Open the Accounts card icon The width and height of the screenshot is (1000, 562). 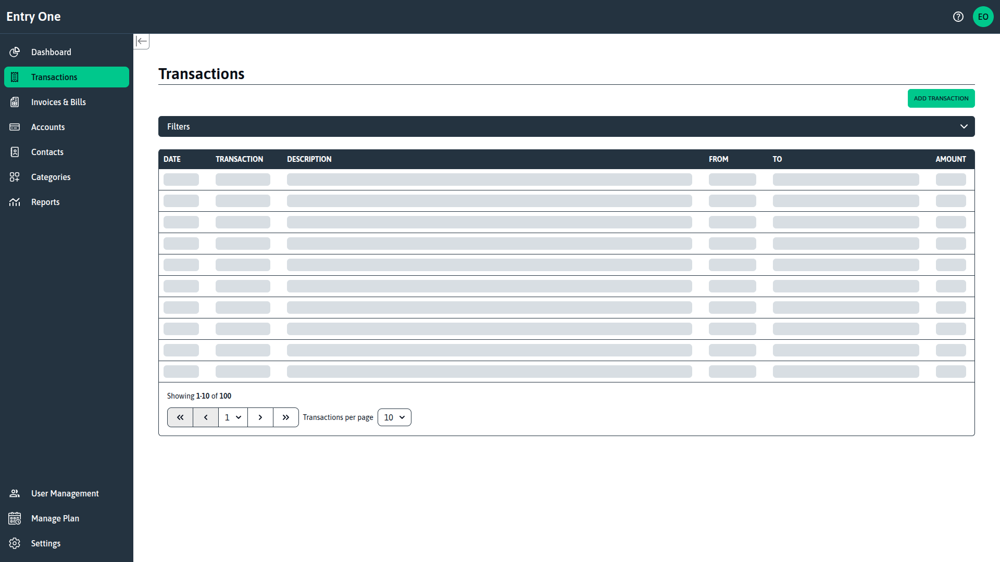point(15,126)
